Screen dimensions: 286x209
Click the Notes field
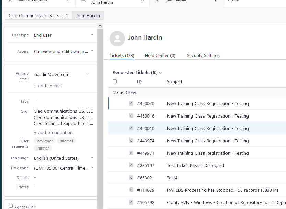pyautogui.click(x=64, y=187)
